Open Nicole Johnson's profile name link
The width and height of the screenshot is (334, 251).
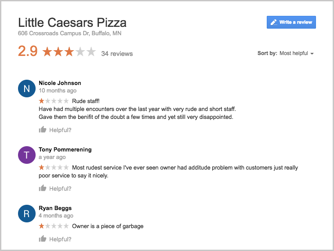(60, 83)
